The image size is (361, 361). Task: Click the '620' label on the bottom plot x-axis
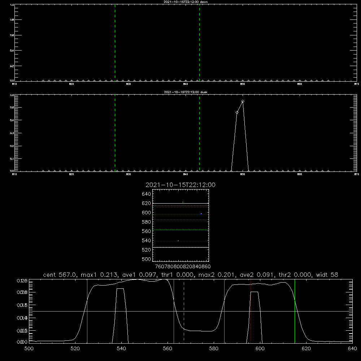[x=306, y=349]
